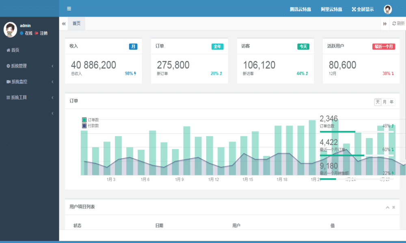406x243 pixels.
Task: Click the 22% lightning icon
Action: click(x=393, y=173)
